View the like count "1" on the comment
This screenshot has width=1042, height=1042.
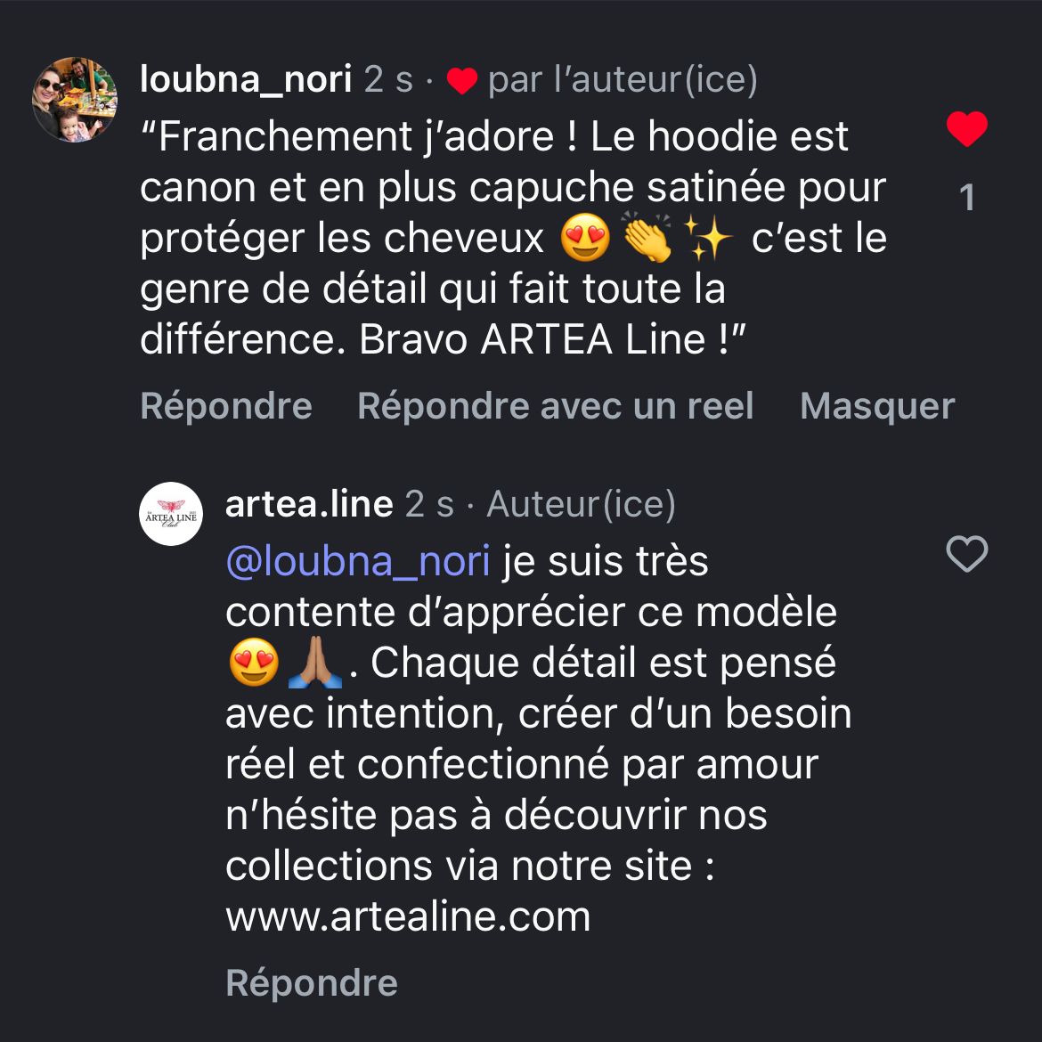967,198
